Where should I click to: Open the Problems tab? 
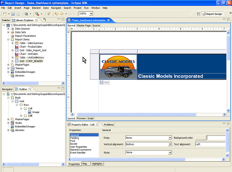109,125
